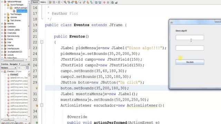Shift line left toolbar icon

[96, 2]
